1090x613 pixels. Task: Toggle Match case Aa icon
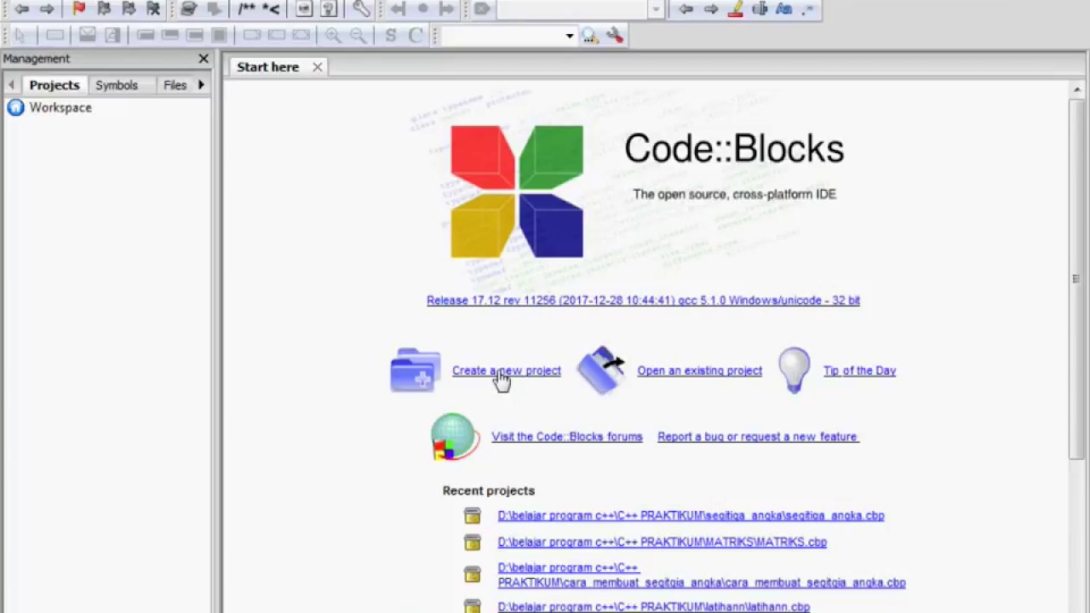784,9
